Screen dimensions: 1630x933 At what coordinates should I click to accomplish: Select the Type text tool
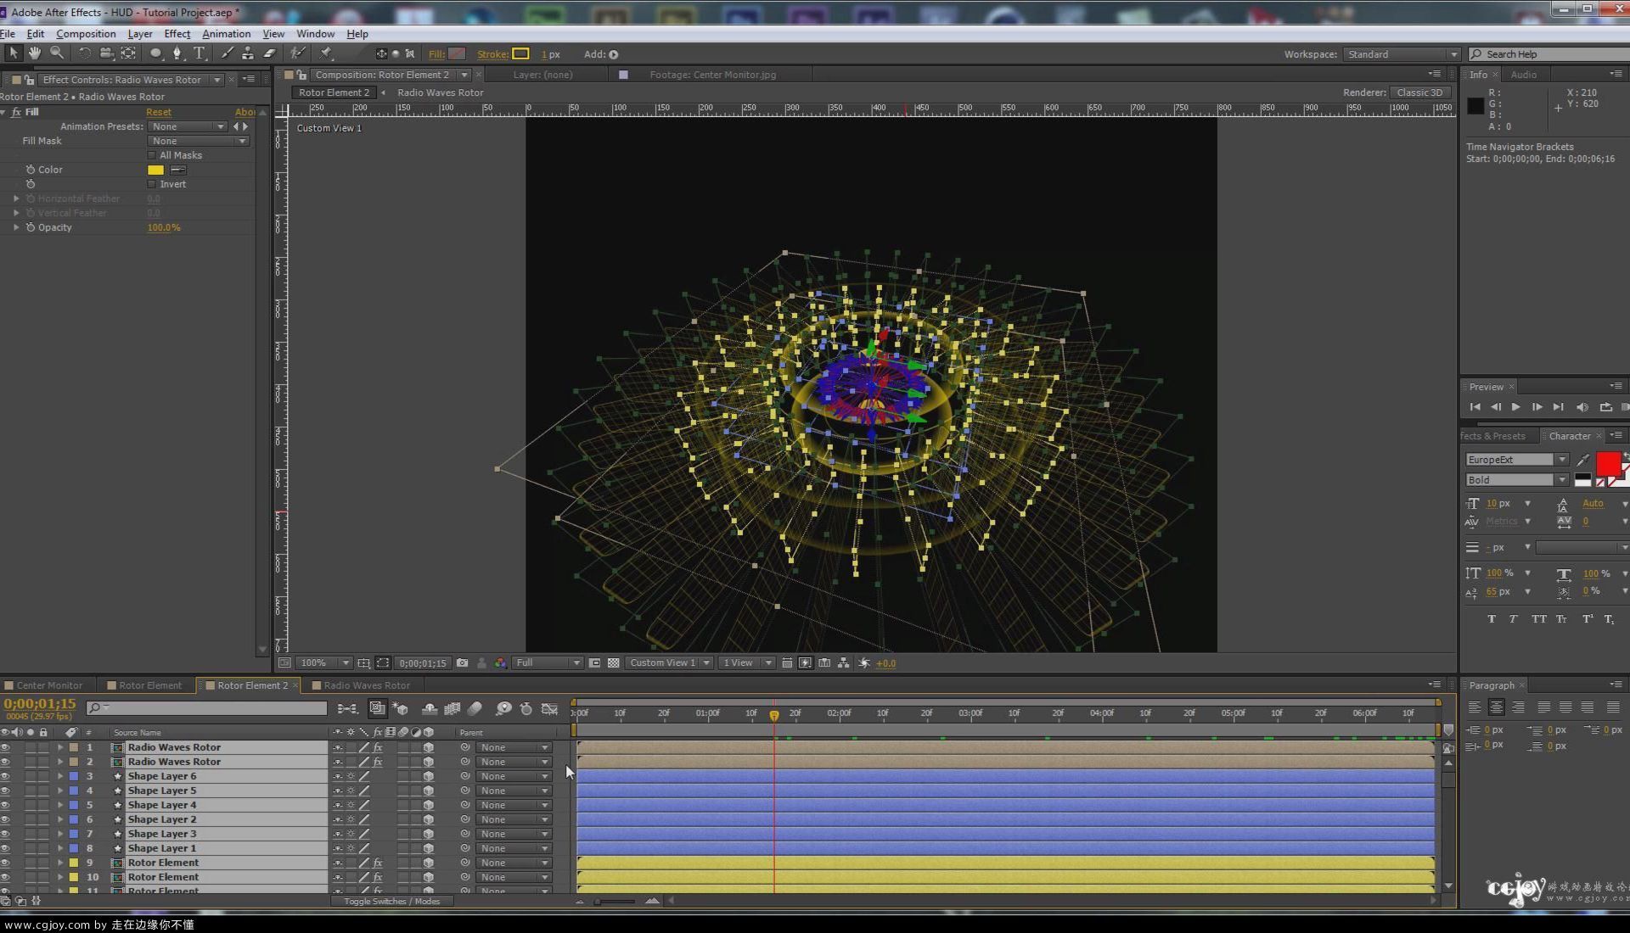200,53
